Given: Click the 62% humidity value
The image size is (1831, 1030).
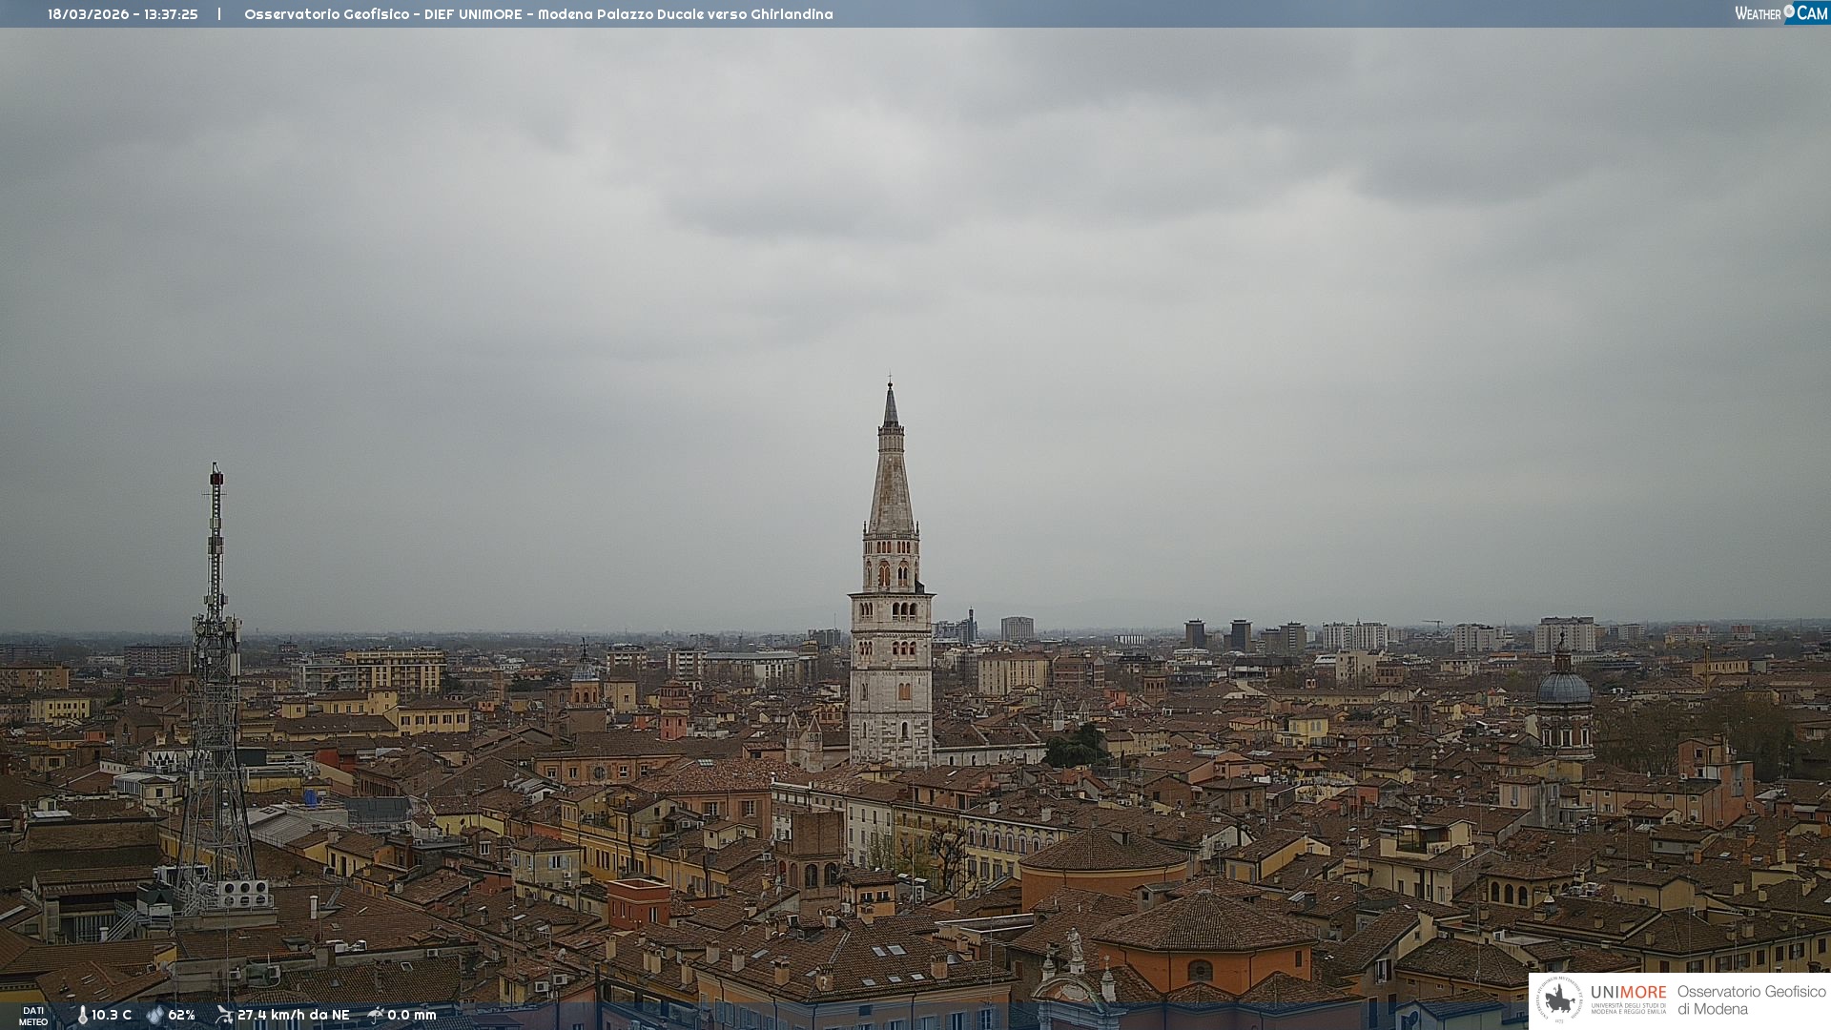Looking at the screenshot, I should coord(181,1015).
